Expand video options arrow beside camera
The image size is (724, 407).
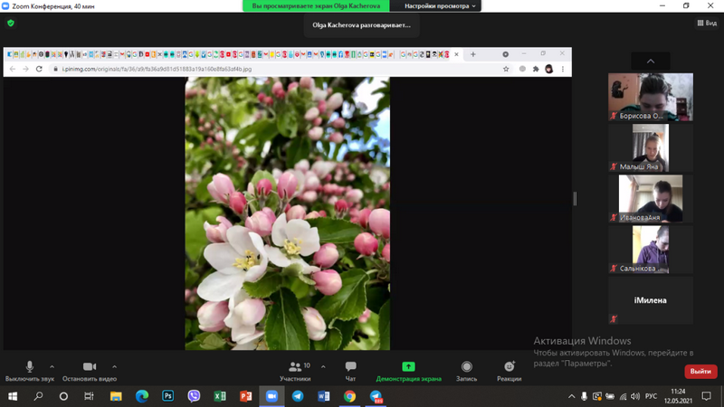[x=115, y=367]
